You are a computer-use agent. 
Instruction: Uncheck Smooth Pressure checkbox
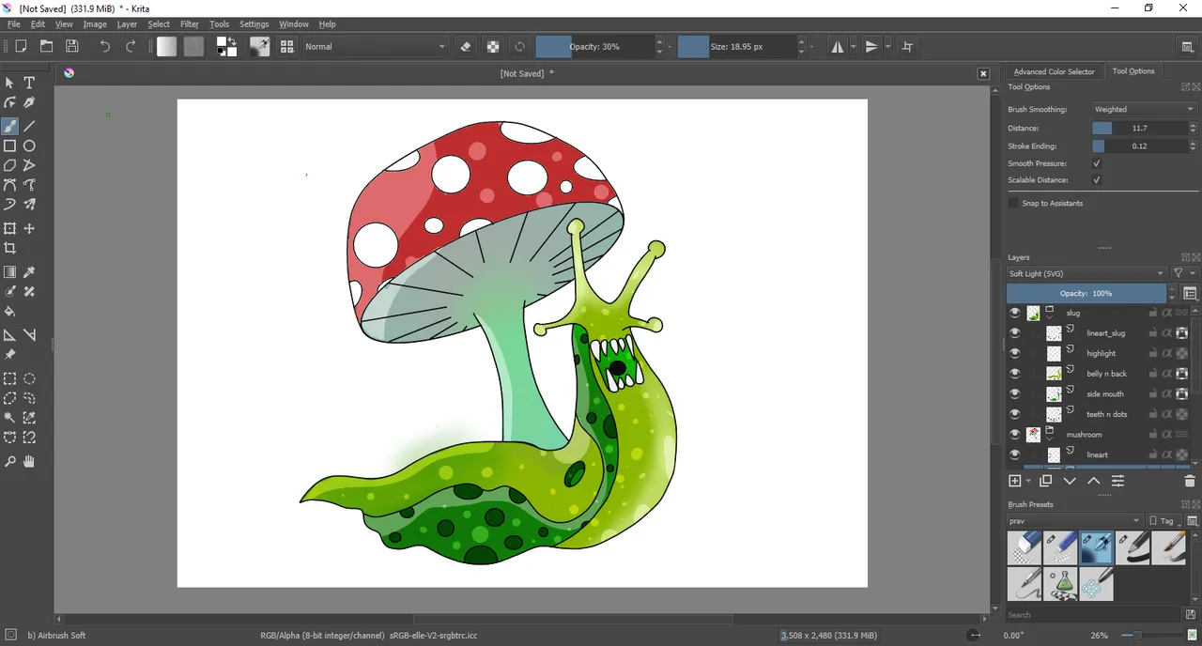pyautogui.click(x=1096, y=163)
